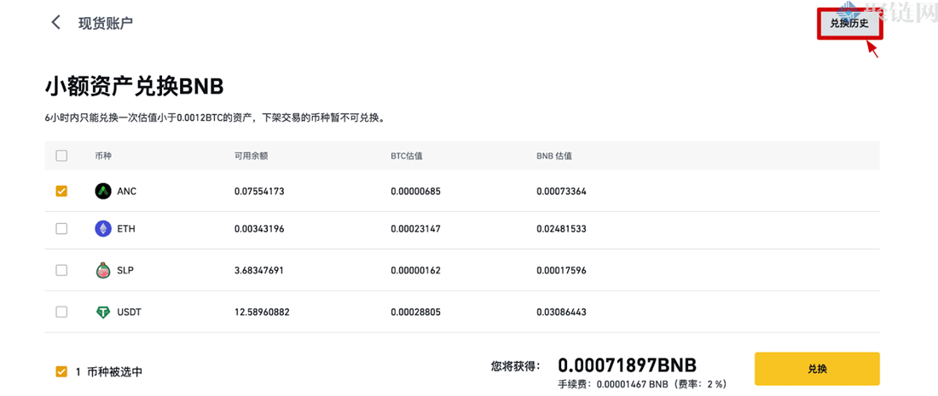Click the SLP coin icon

click(x=103, y=271)
